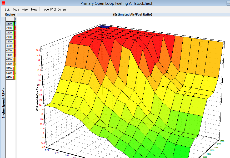The width and height of the screenshot is (230, 158).
Task: Select the 5600 RPM row header
Action: pos(9,68)
